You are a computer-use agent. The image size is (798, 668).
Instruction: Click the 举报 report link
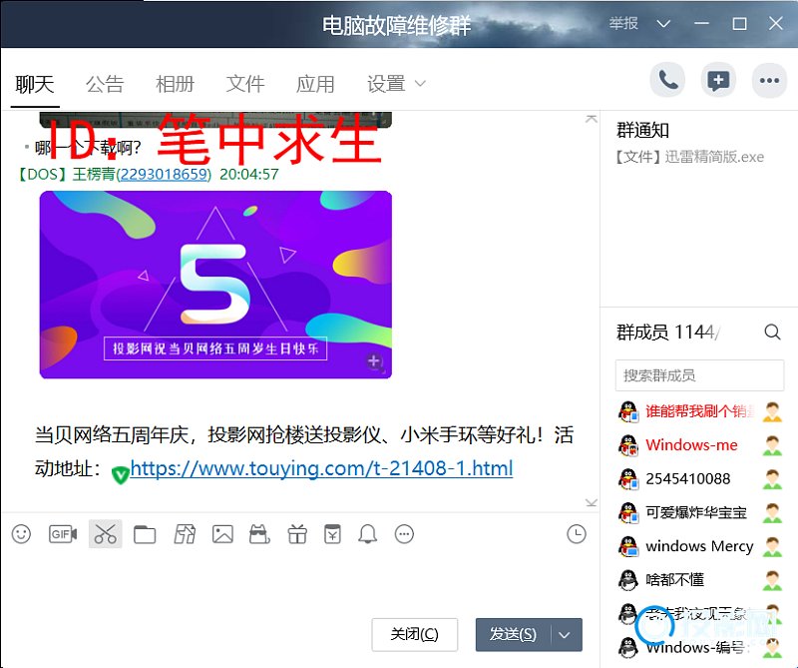pos(623,23)
